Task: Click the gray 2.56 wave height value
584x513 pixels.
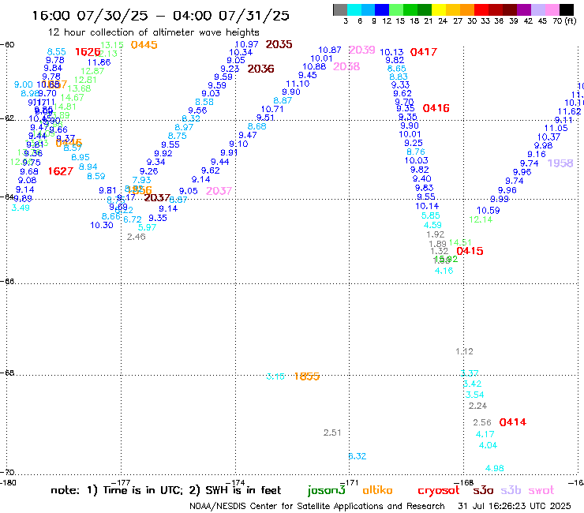Action: pyautogui.click(x=482, y=422)
